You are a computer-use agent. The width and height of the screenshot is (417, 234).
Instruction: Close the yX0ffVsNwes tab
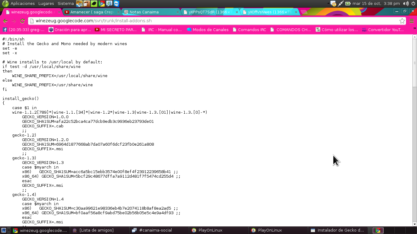click(296, 12)
